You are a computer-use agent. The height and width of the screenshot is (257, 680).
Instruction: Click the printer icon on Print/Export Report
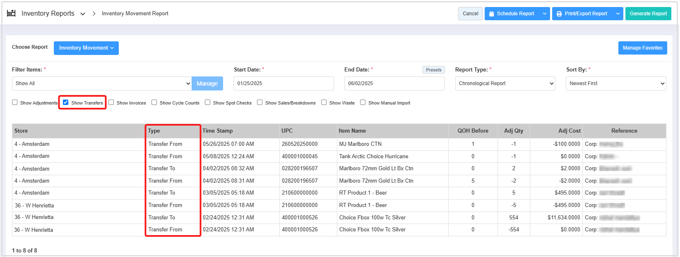(559, 14)
